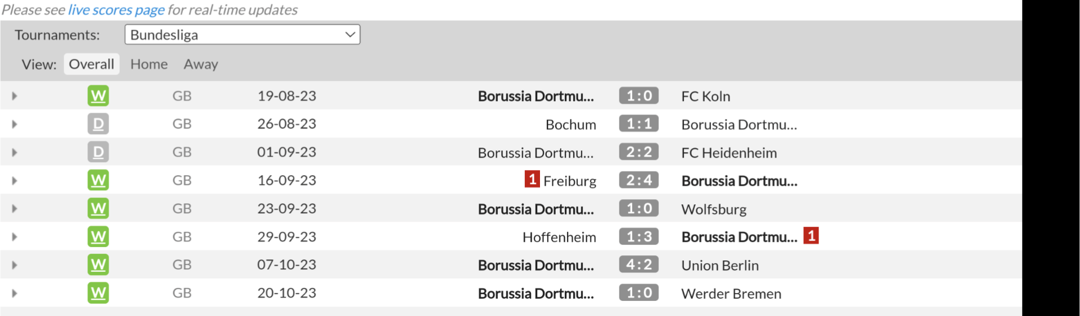1080x316 pixels.
Task: Click the W result icon for Freiburg match
Action: click(98, 180)
